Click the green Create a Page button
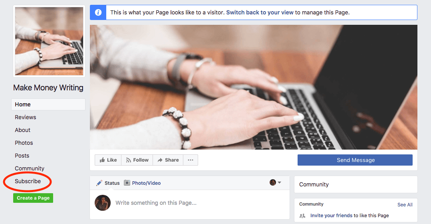This screenshot has height=224, width=431. coord(33,198)
